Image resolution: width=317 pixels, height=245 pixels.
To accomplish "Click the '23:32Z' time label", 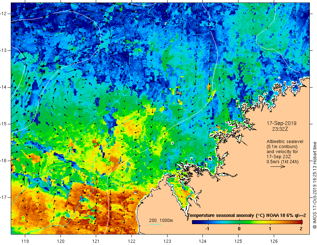I will pos(280,129).
